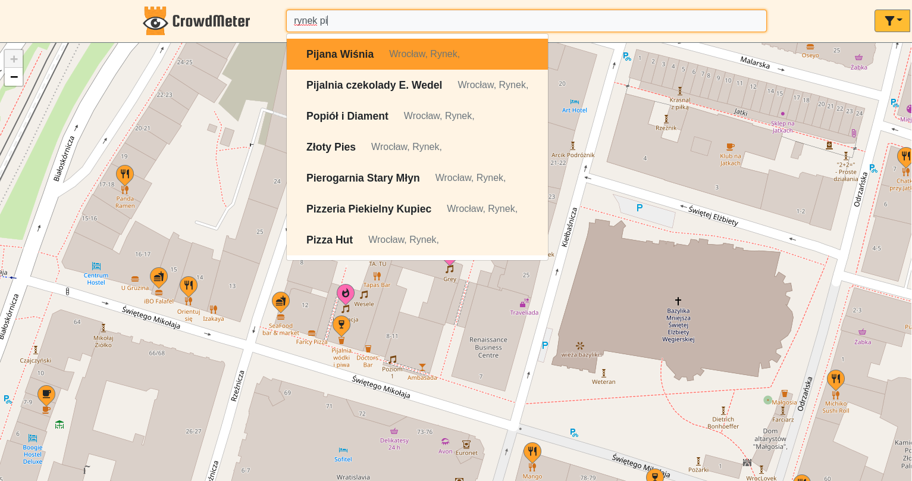Click the Renaissance Business Centre label
Viewport: 912px width, 481px height.
pos(488,347)
